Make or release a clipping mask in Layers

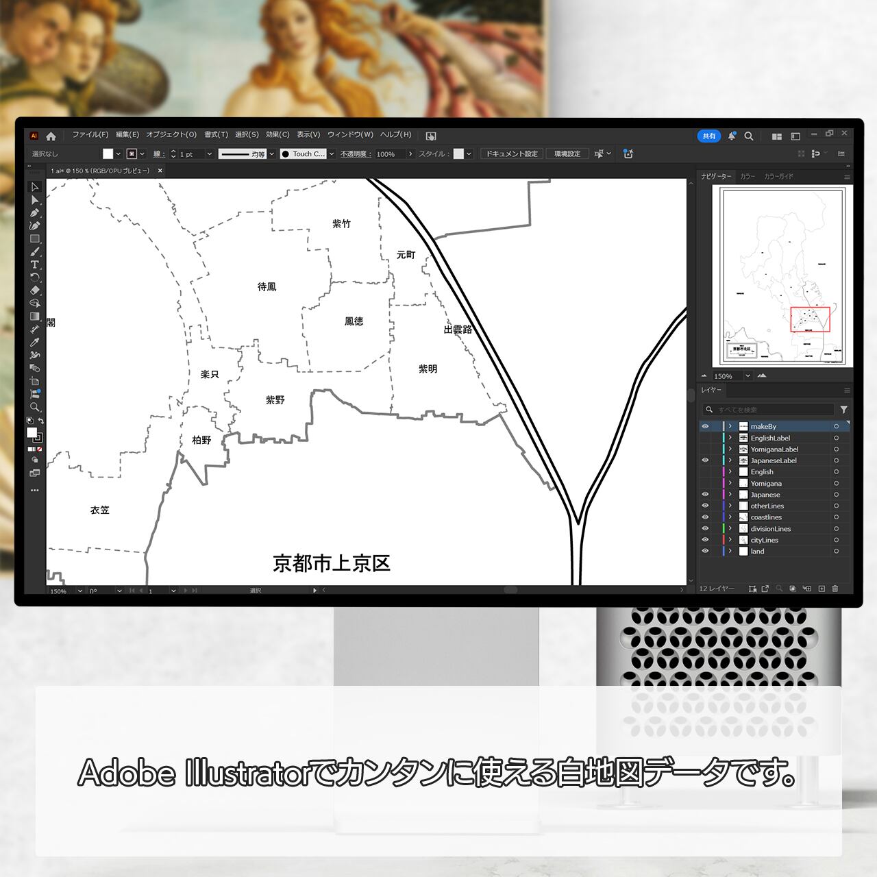(x=793, y=589)
